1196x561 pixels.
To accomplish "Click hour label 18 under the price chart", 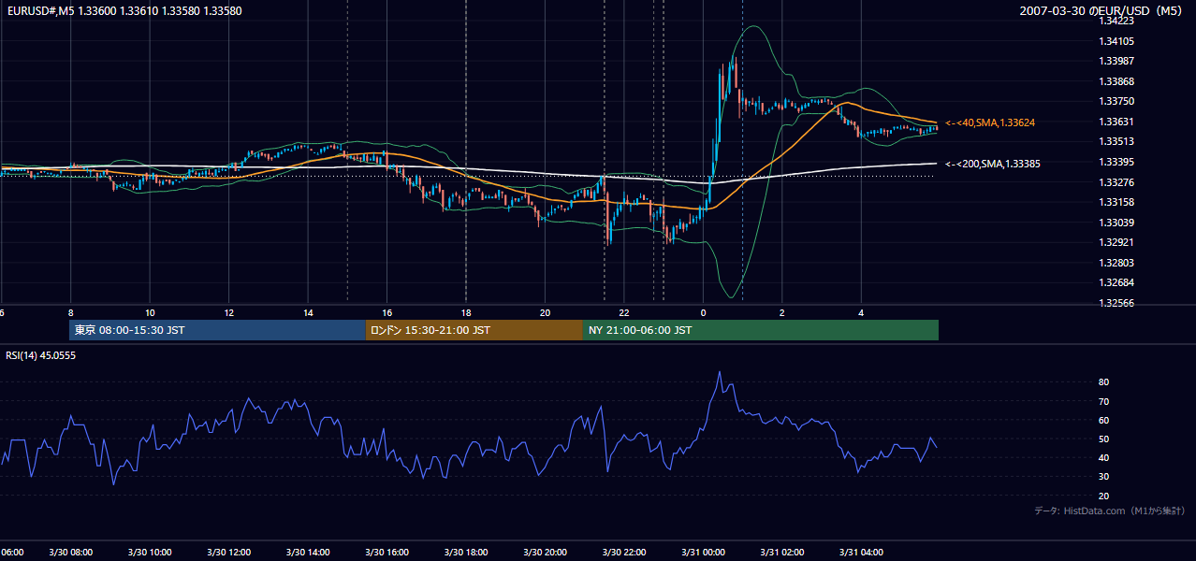I will coord(466,313).
